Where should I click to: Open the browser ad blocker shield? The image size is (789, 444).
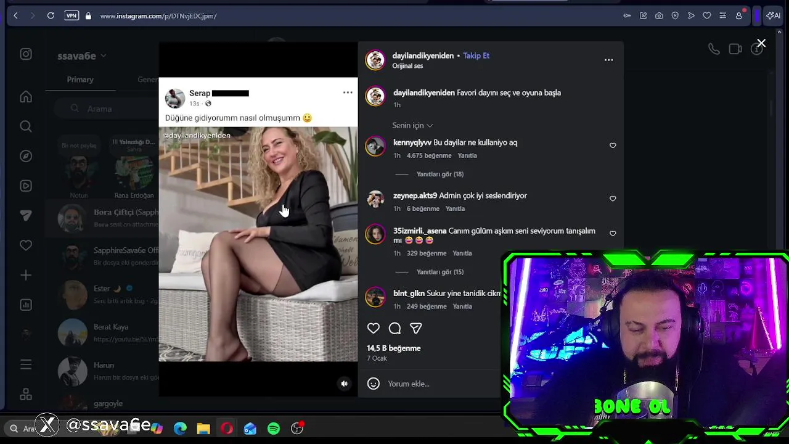tap(675, 15)
